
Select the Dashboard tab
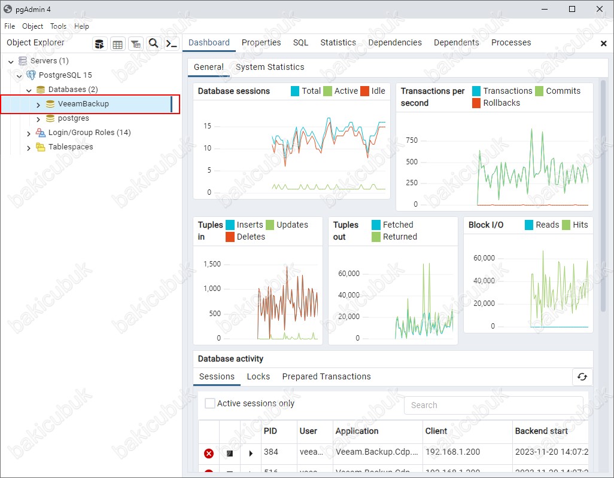pyautogui.click(x=209, y=42)
